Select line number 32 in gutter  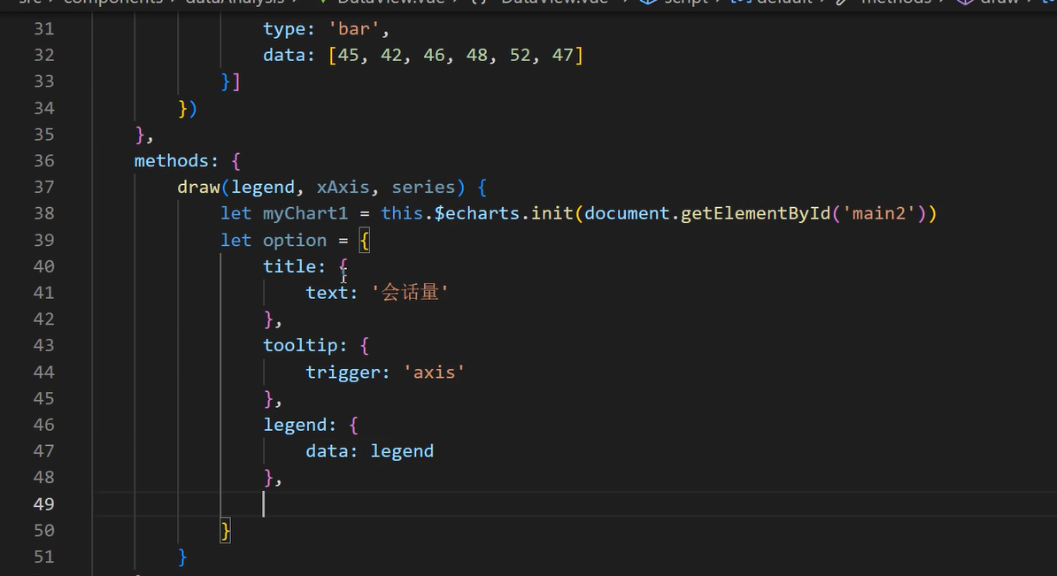[43, 55]
